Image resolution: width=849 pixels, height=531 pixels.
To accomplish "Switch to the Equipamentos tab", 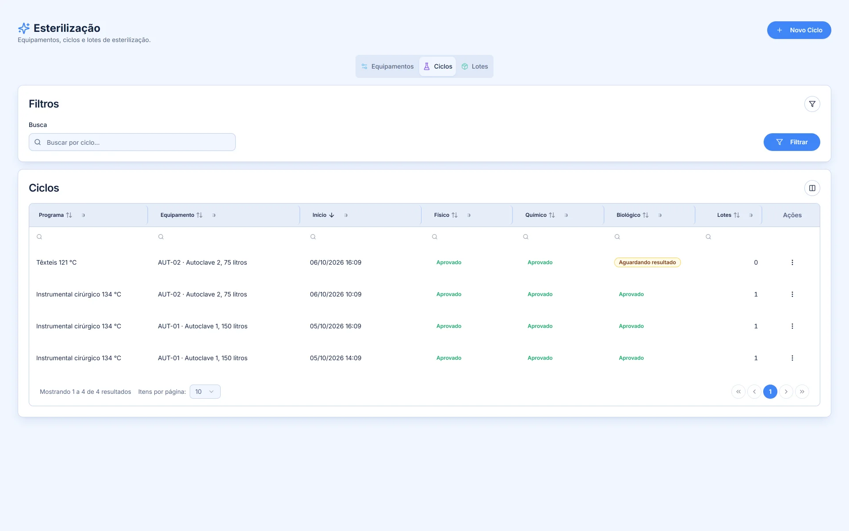I will coord(387,66).
